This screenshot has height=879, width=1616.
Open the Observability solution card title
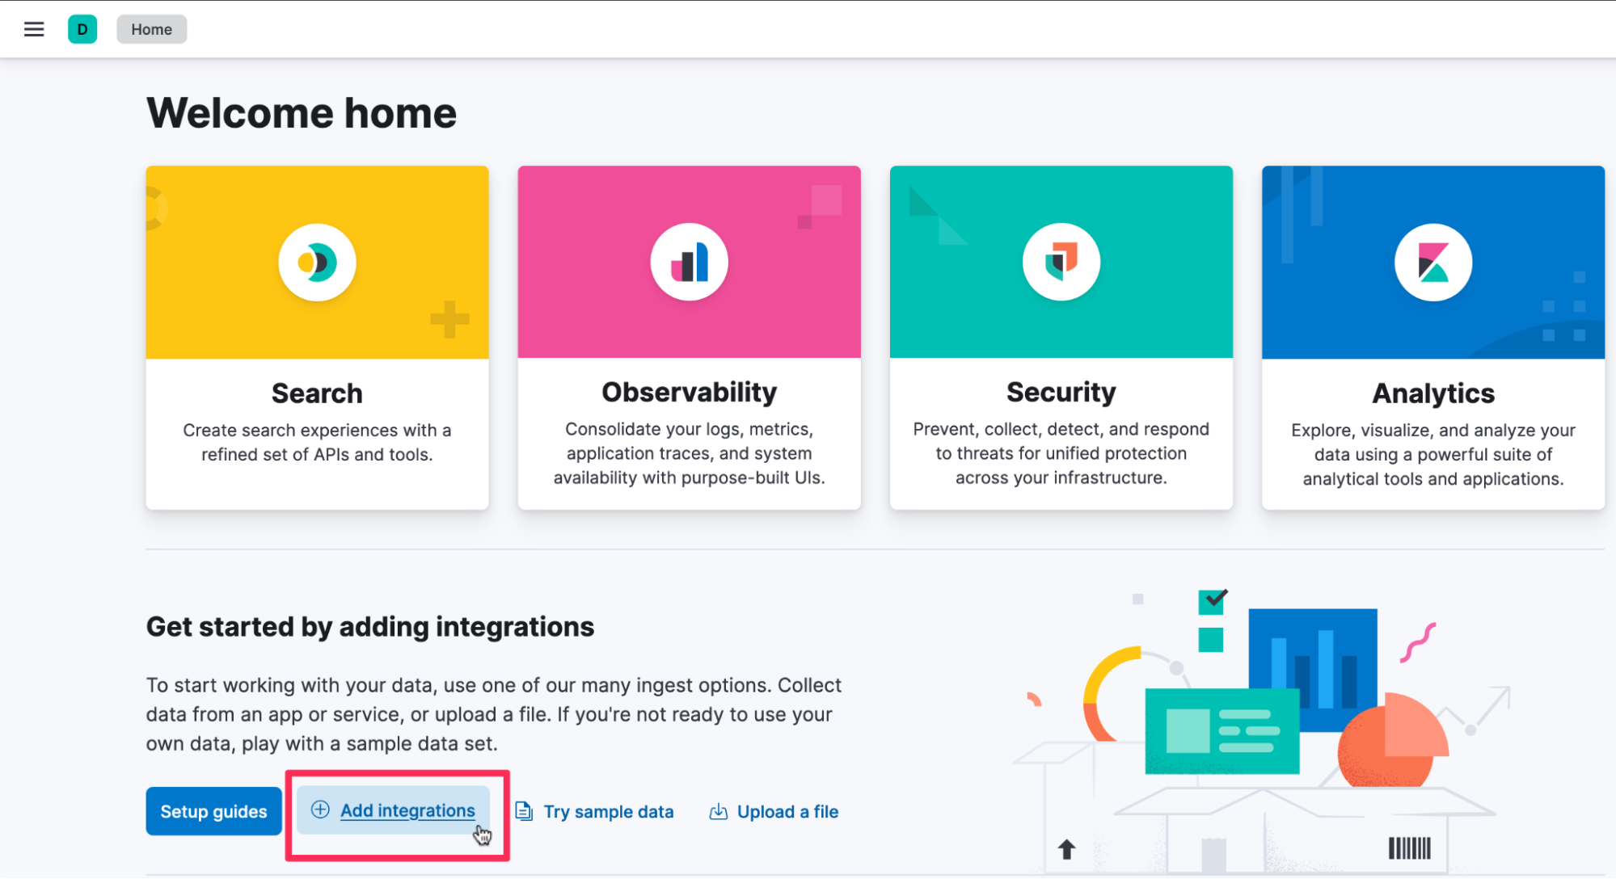(x=689, y=392)
